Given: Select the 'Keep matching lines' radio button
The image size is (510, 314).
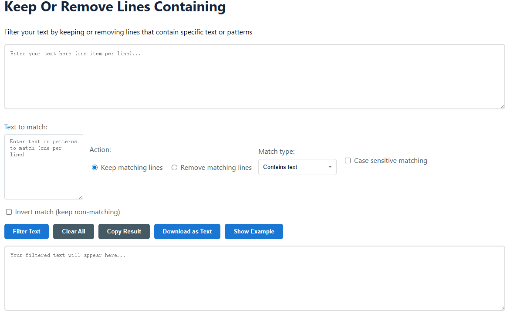Looking at the screenshot, I should (95, 168).
